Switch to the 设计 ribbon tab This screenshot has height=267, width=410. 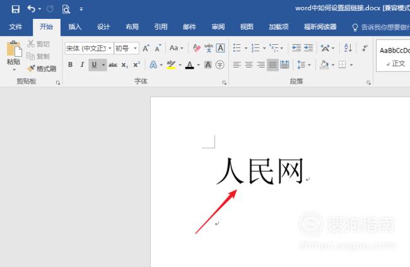(103, 27)
